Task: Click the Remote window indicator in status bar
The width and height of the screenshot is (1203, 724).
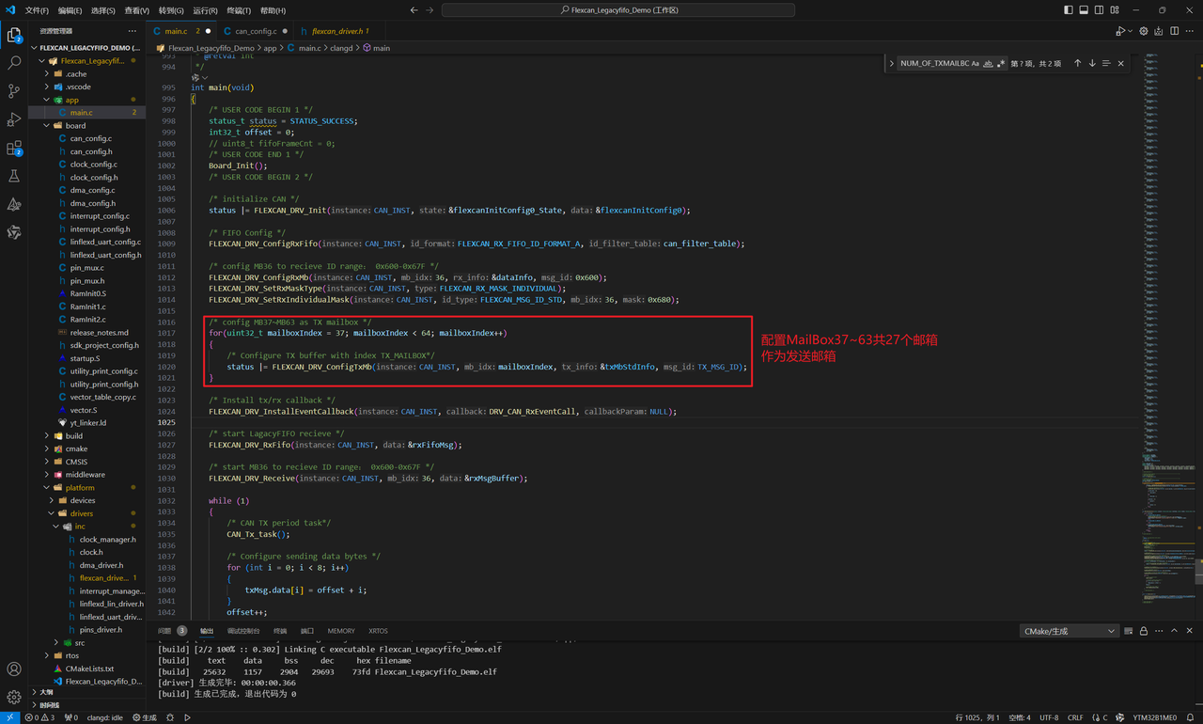Action: tap(9, 717)
